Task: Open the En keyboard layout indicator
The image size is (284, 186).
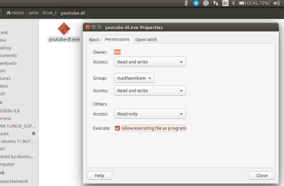Action: [225, 3]
